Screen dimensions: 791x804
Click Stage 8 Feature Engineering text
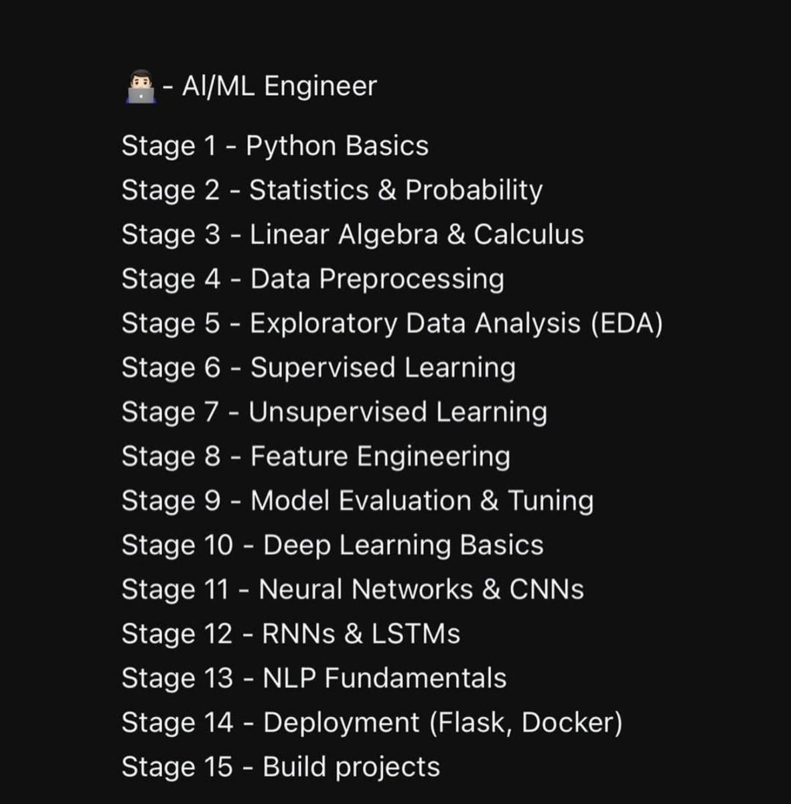pyautogui.click(x=315, y=456)
